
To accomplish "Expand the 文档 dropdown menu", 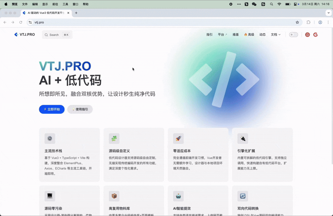I will point(276,35).
